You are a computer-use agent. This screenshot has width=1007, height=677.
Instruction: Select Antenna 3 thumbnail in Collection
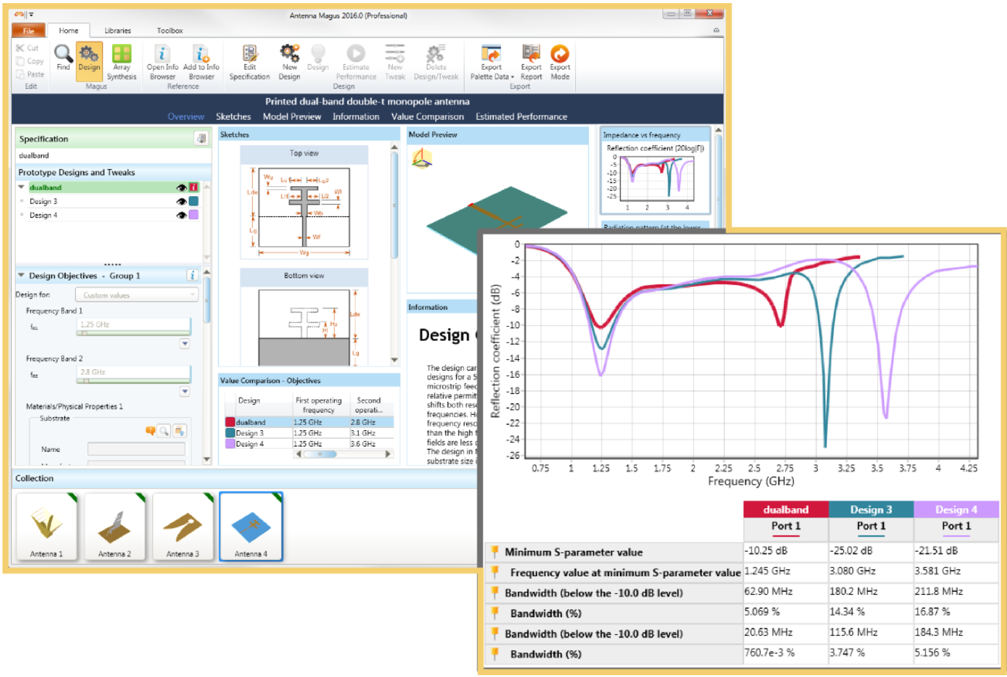point(182,527)
